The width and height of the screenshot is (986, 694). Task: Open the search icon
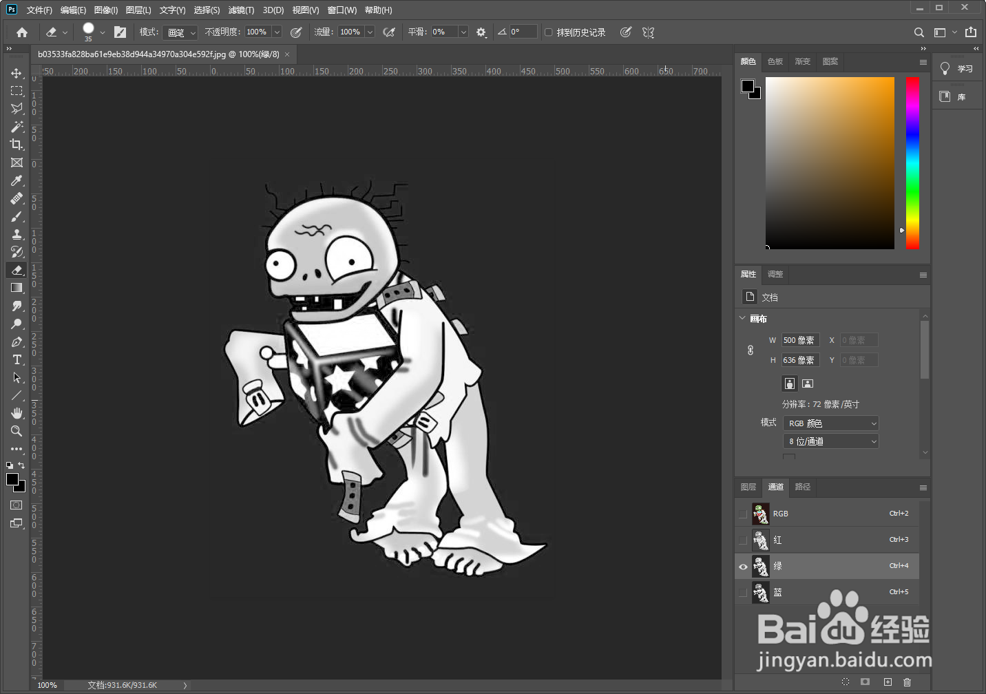(x=919, y=32)
